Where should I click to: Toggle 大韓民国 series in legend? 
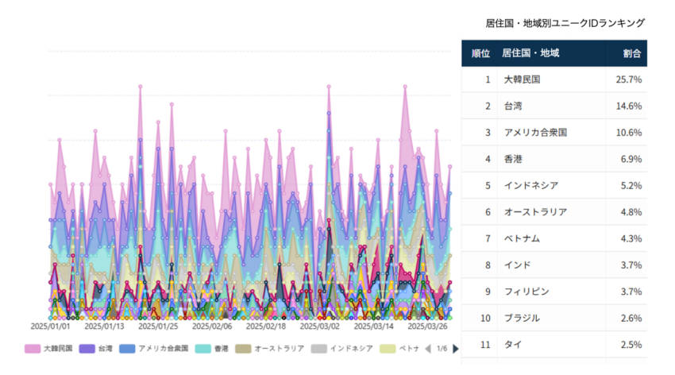(x=48, y=349)
